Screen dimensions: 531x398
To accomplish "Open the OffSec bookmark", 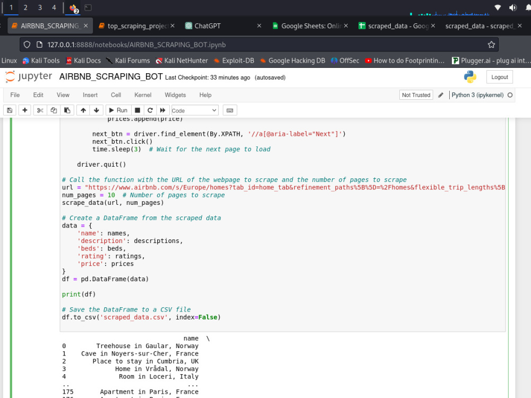I will click(345, 60).
